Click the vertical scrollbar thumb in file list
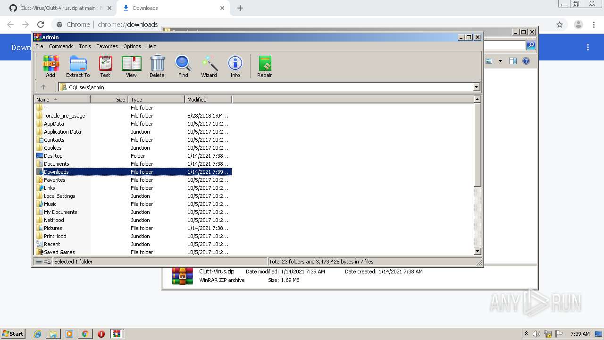Viewport: 604px width, 340px height. pyautogui.click(x=477, y=144)
